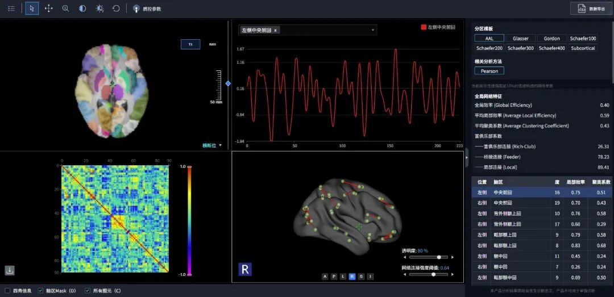Enable the 四角信息 checkbox
This screenshot has width=614, height=297.
tap(7, 290)
